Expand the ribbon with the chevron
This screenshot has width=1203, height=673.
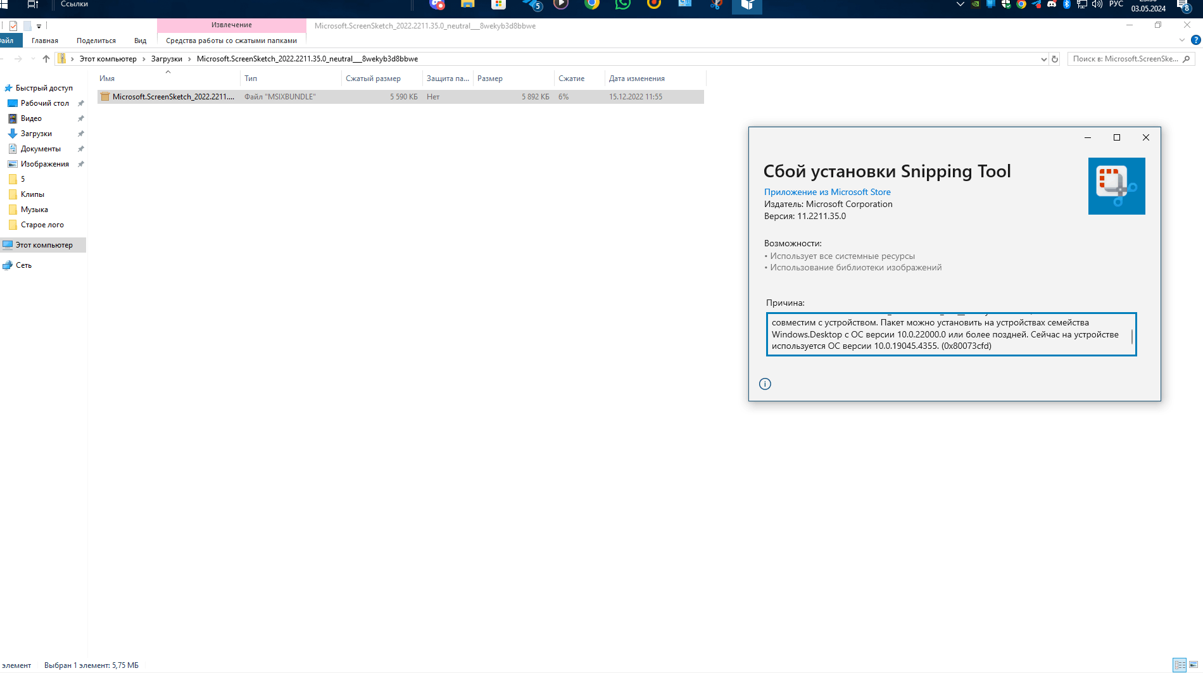[x=1182, y=40]
